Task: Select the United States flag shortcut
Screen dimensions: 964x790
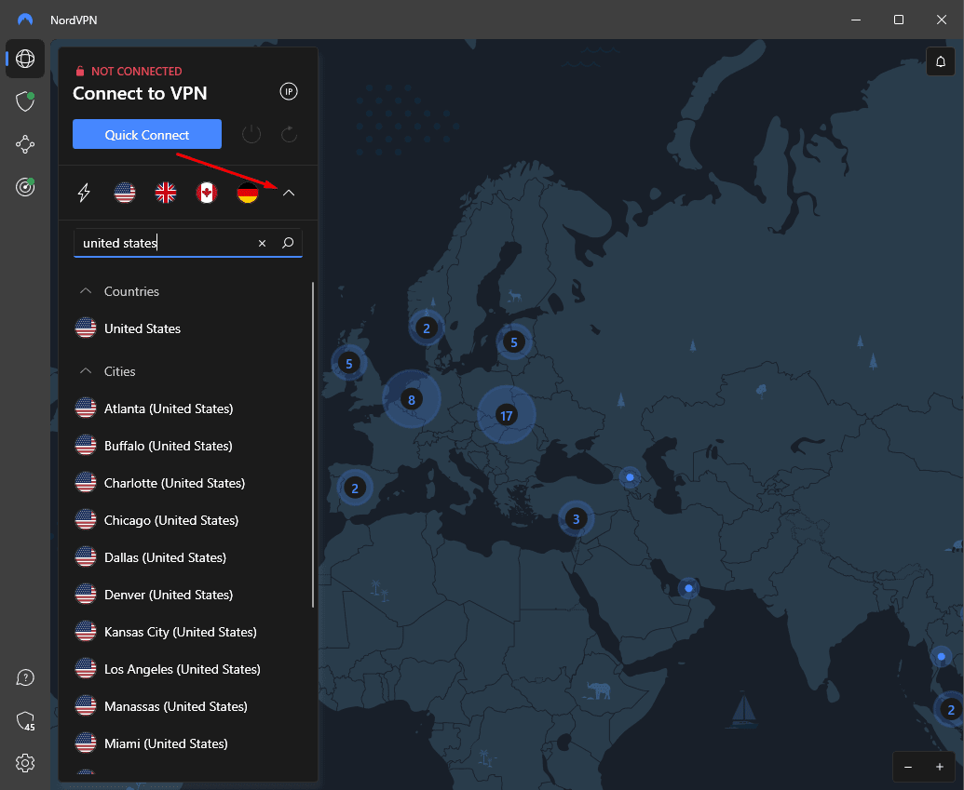Action: [125, 193]
